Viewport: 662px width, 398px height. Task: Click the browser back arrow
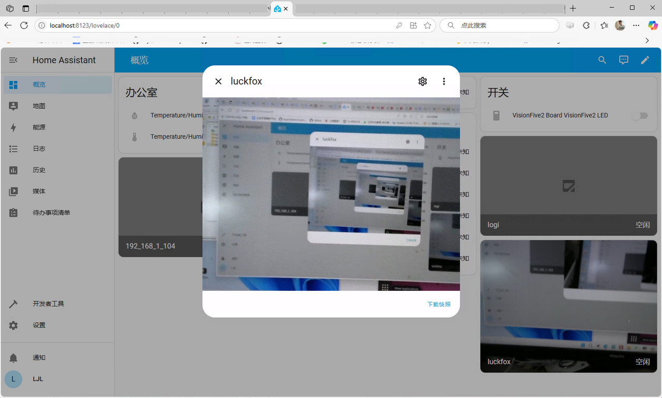[8, 25]
